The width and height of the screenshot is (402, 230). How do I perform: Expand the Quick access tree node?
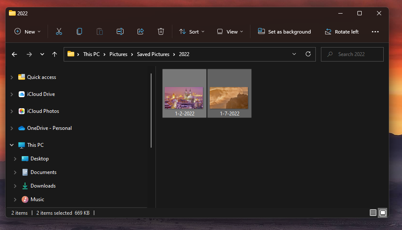click(11, 77)
